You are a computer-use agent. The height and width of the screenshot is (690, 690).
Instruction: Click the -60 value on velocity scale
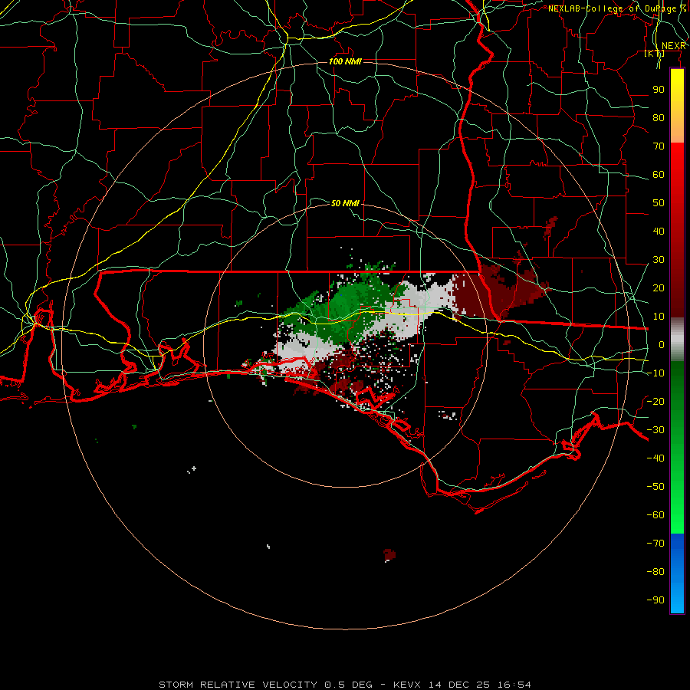[x=655, y=515]
